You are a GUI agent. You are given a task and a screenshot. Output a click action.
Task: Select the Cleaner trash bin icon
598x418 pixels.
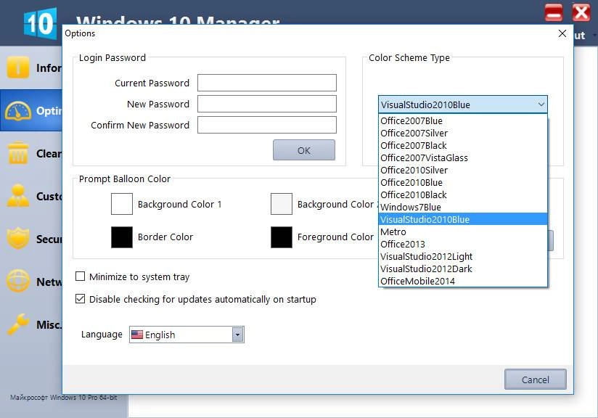pos(18,153)
